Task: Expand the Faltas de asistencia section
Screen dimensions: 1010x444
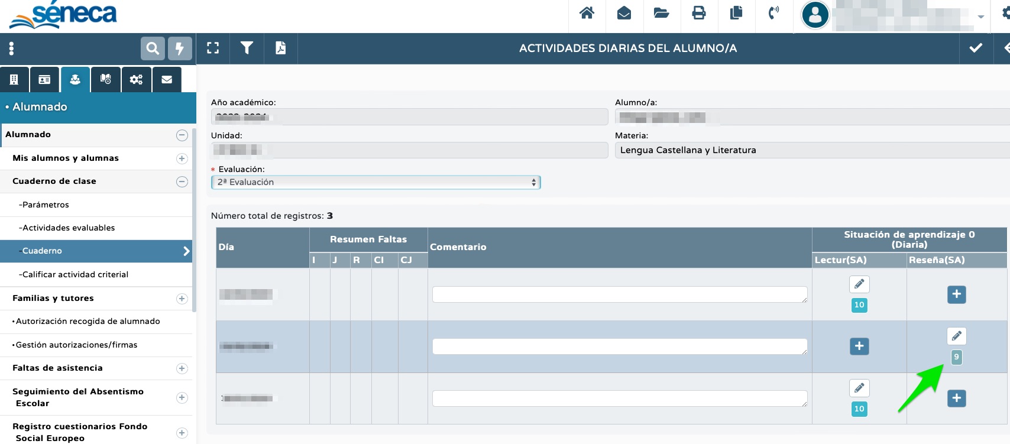Action: coord(182,368)
